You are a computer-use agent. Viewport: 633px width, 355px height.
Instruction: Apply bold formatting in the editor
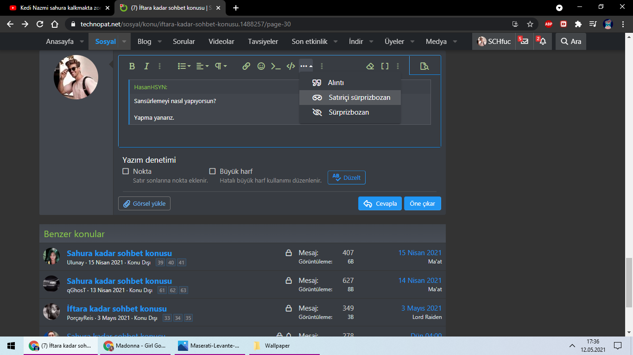coord(132,66)
